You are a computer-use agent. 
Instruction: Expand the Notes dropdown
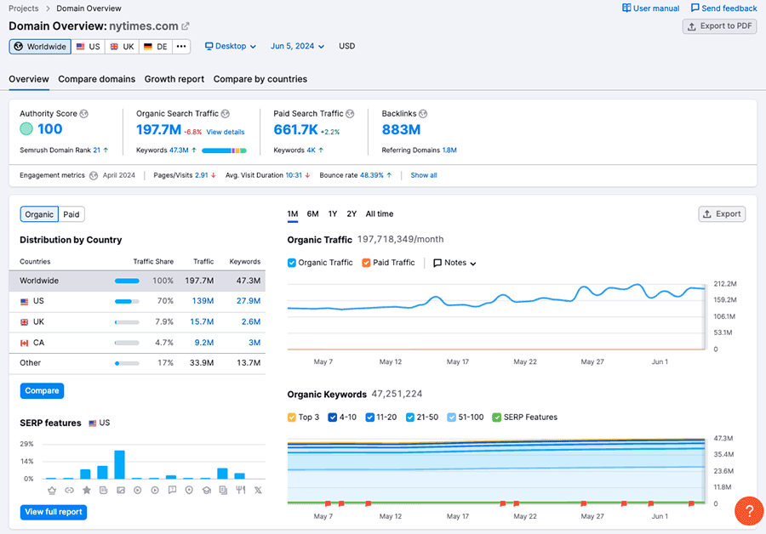click(454, 263)
